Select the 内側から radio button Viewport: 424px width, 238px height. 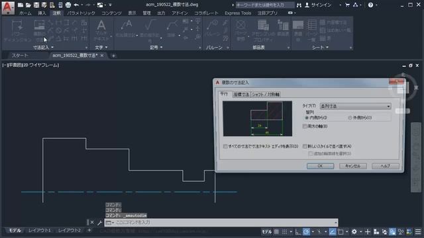pyautogui.click(x=307, y=118)
